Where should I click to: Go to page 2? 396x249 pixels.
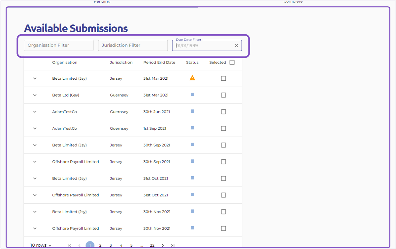100,245
